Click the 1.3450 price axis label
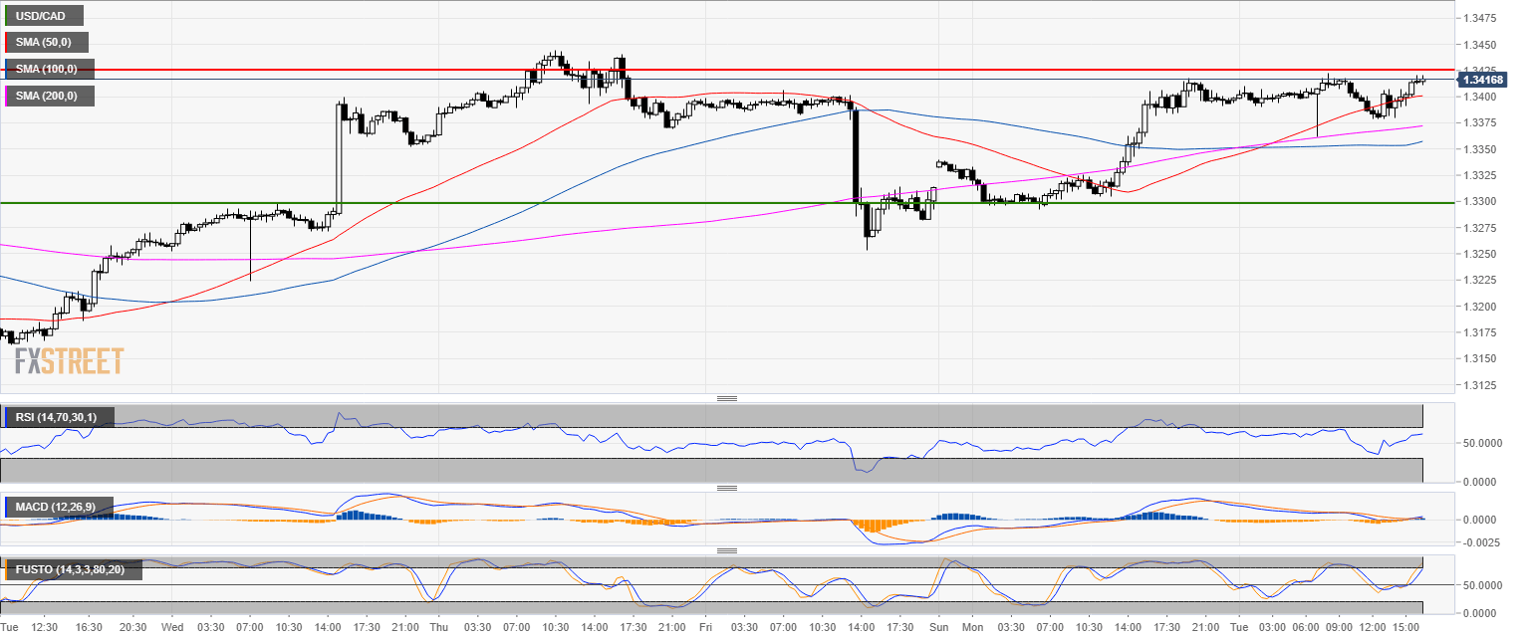 tap(1477, 45)
